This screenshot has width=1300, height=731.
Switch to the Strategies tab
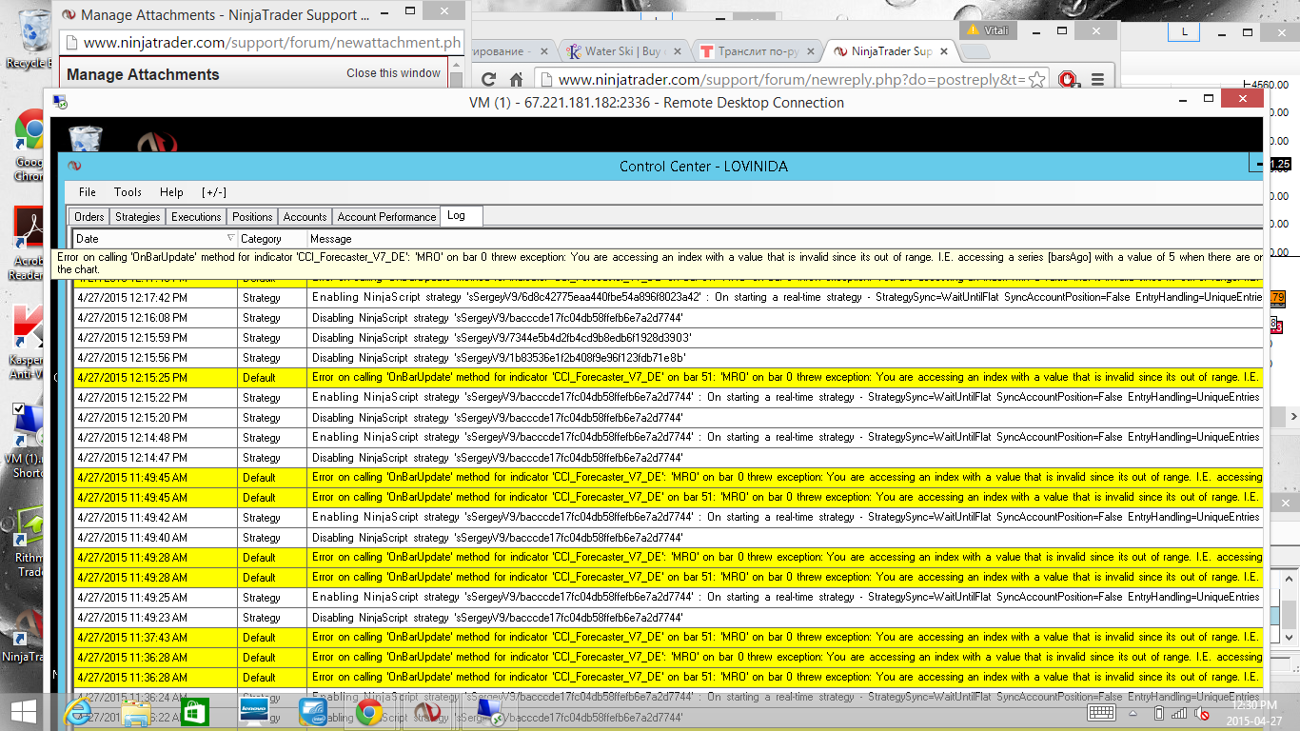(x=138, y=217)
